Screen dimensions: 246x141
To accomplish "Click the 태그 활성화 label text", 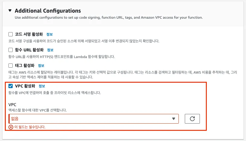I will [x=25, y=66].
